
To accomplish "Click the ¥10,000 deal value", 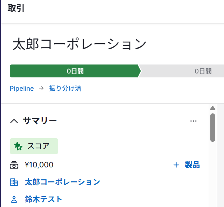I will click(39, 165).
